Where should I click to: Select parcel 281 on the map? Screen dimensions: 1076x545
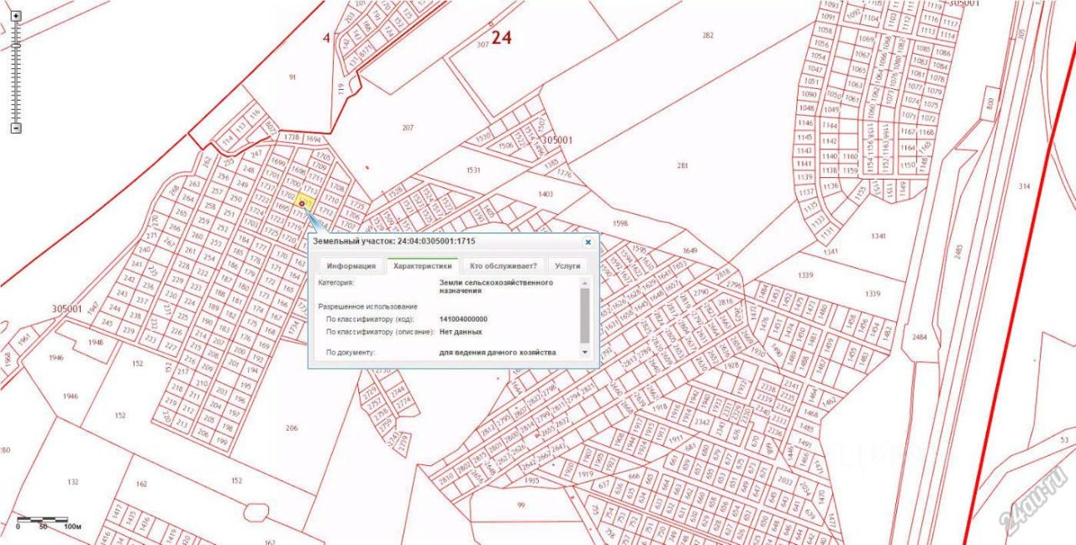[682, 165]
